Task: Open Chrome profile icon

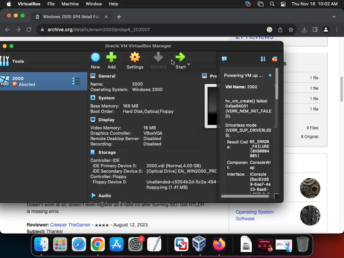Action: (x=326, y=30)
